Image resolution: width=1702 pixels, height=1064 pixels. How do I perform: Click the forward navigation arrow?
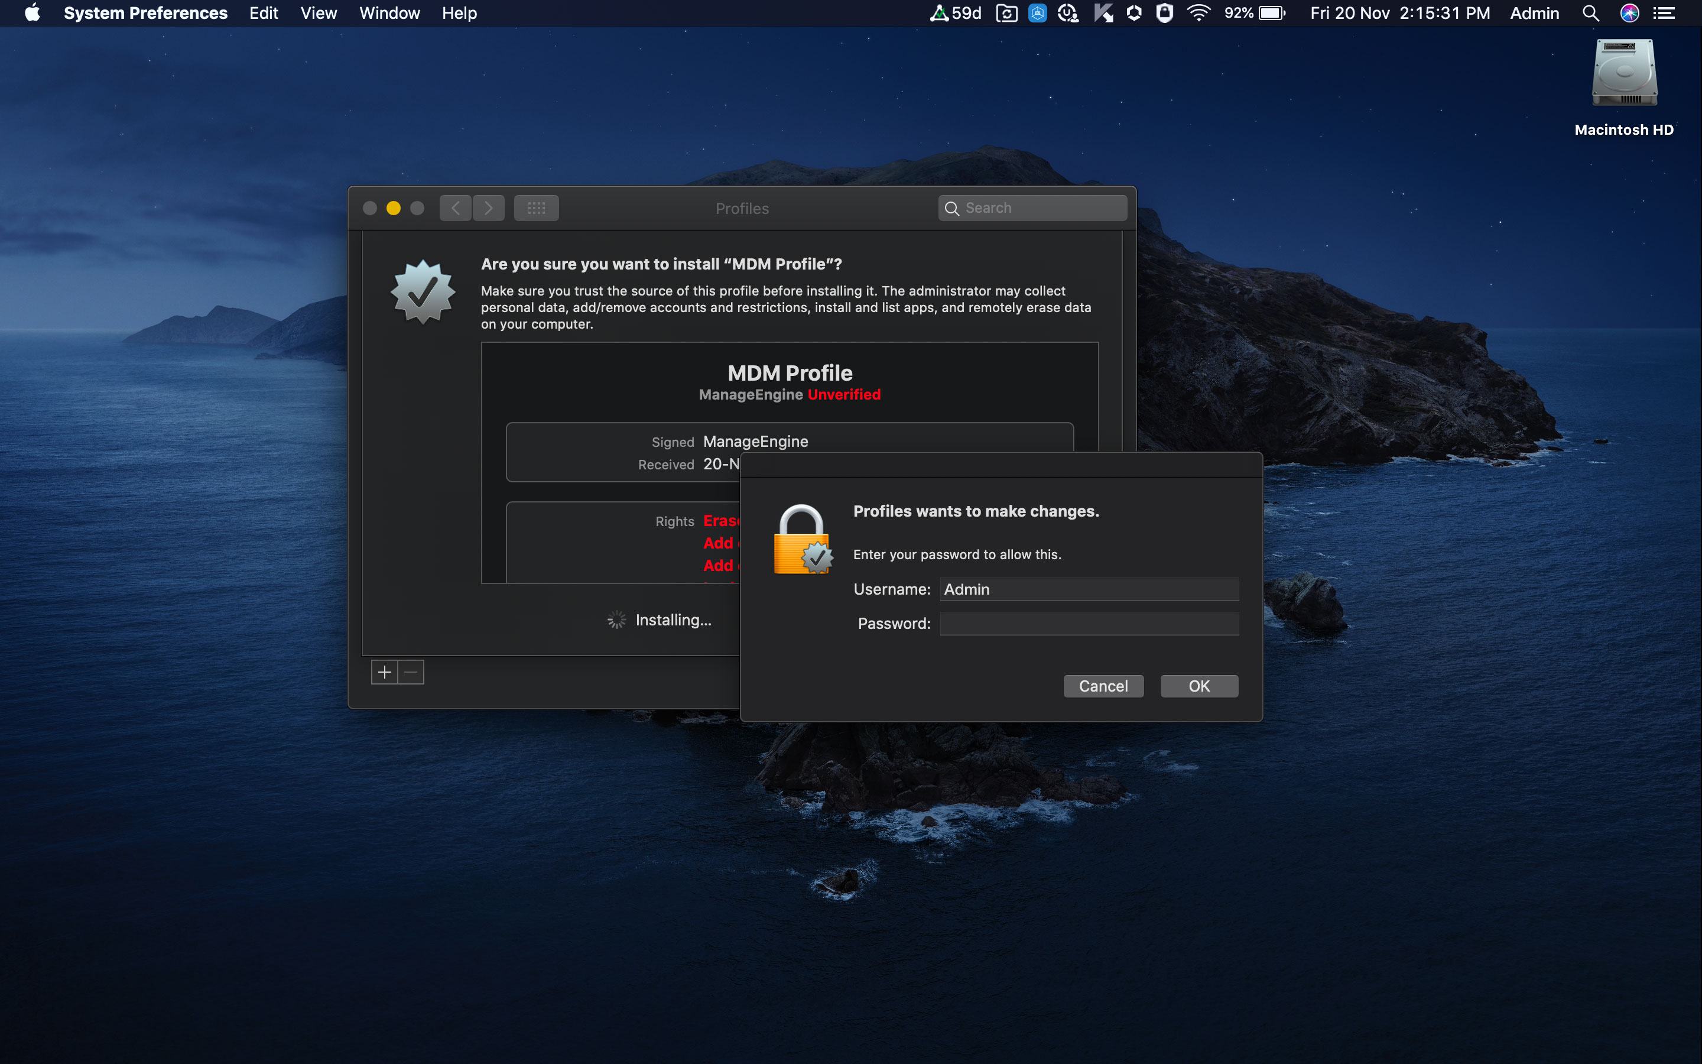click(x=488, y=208)
